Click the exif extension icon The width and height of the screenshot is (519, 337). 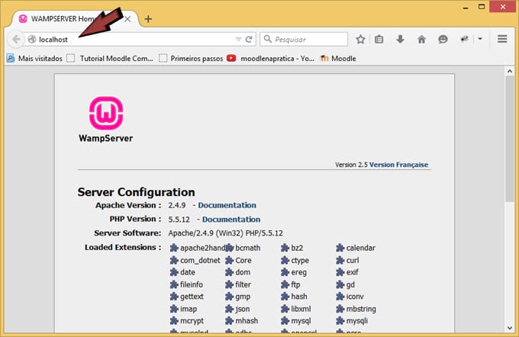(340, 272)
